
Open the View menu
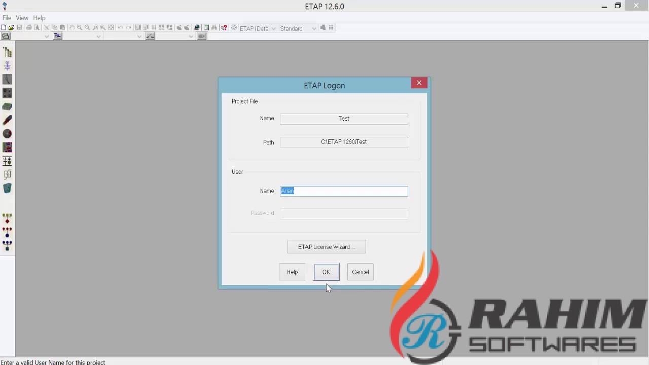pos(22,17)
